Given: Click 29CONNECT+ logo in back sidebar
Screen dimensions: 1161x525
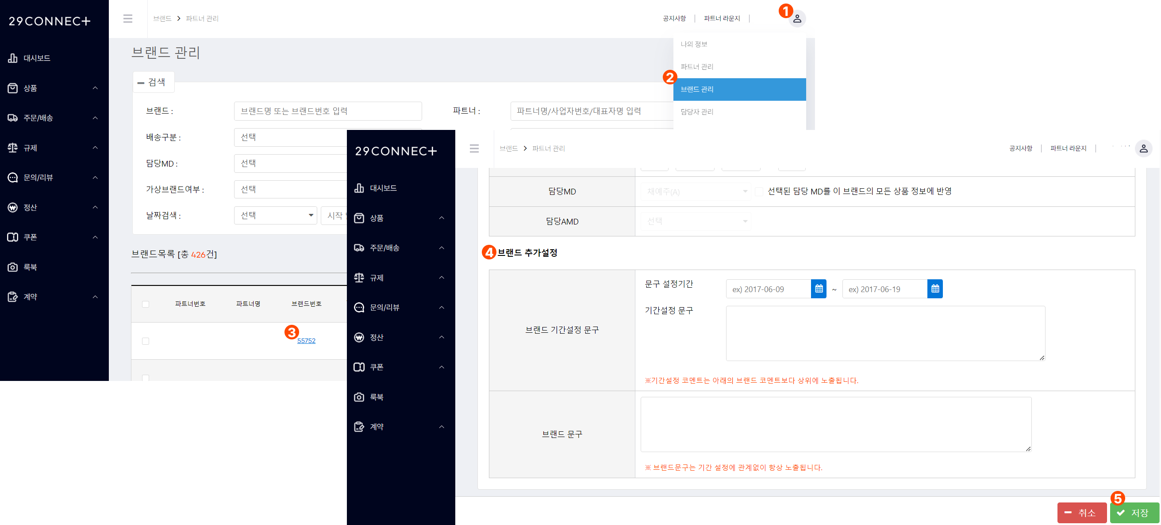Looking at the screenshot, I should click(x=50, y=21).
